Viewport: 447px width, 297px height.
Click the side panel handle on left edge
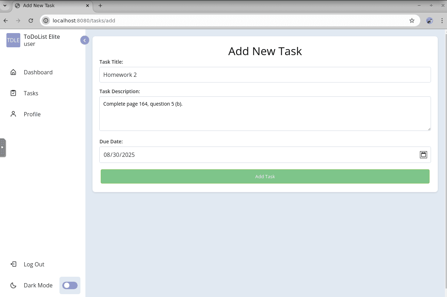point(2,148)
